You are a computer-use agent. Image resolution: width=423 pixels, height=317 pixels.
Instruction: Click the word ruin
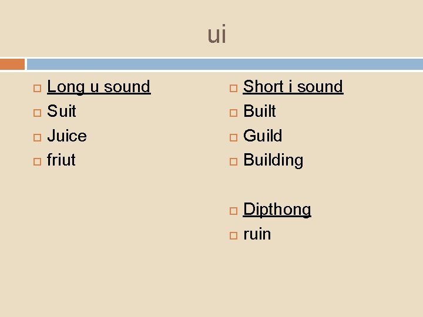[x=257, y=234]
